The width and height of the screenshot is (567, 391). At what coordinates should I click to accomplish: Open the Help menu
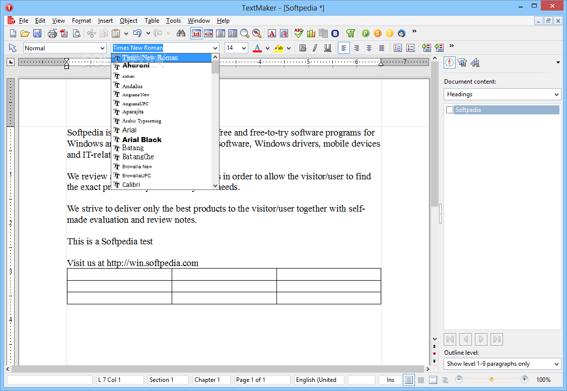(223, 21)
